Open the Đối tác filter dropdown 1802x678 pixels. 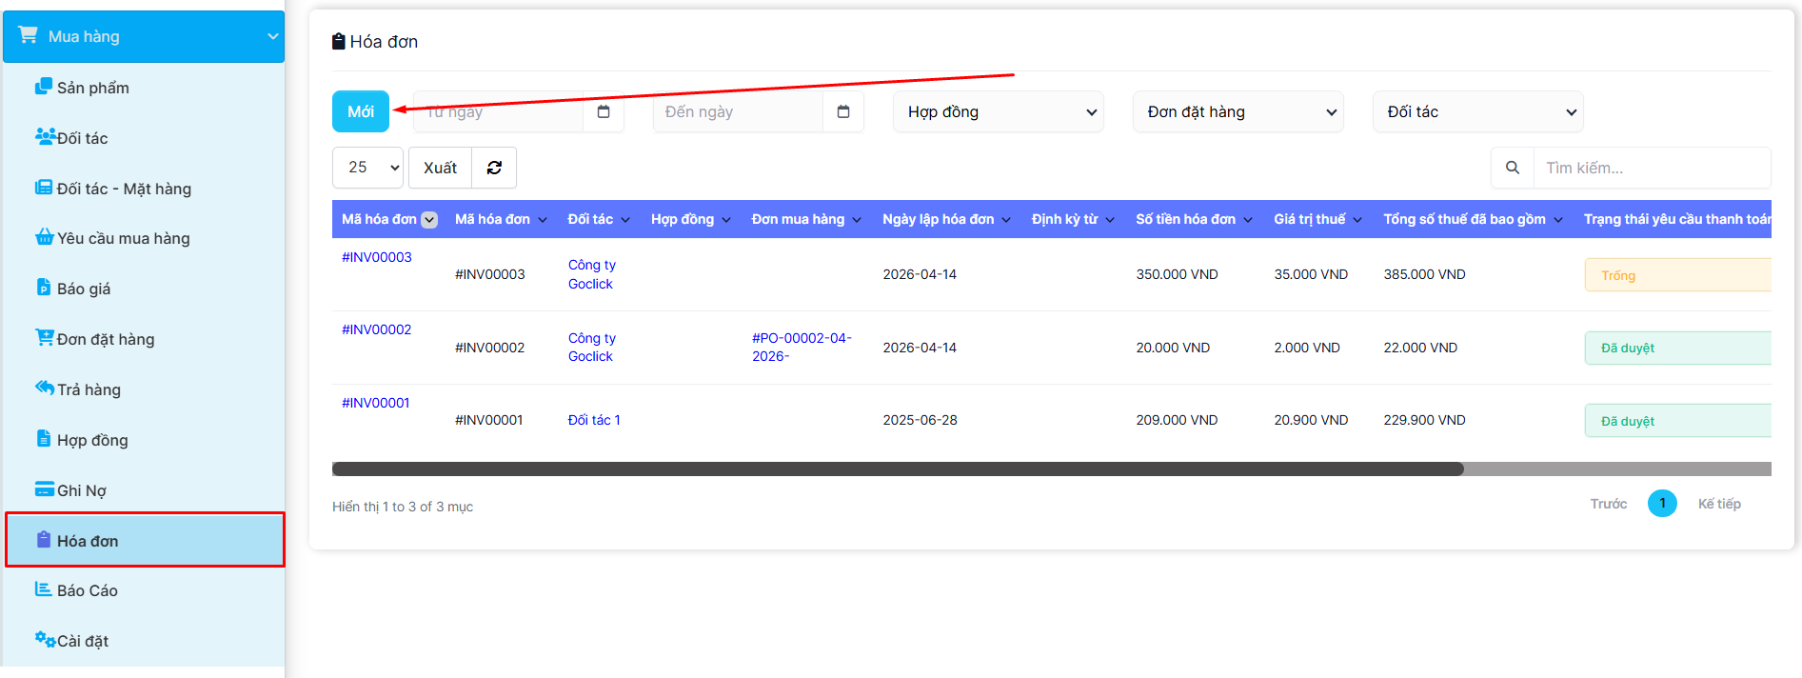coord(1477,111)
